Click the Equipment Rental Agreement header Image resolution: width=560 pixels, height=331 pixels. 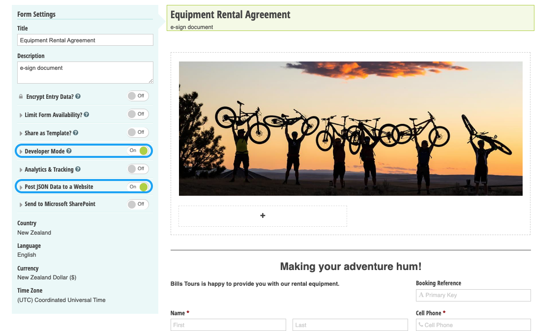231,15
